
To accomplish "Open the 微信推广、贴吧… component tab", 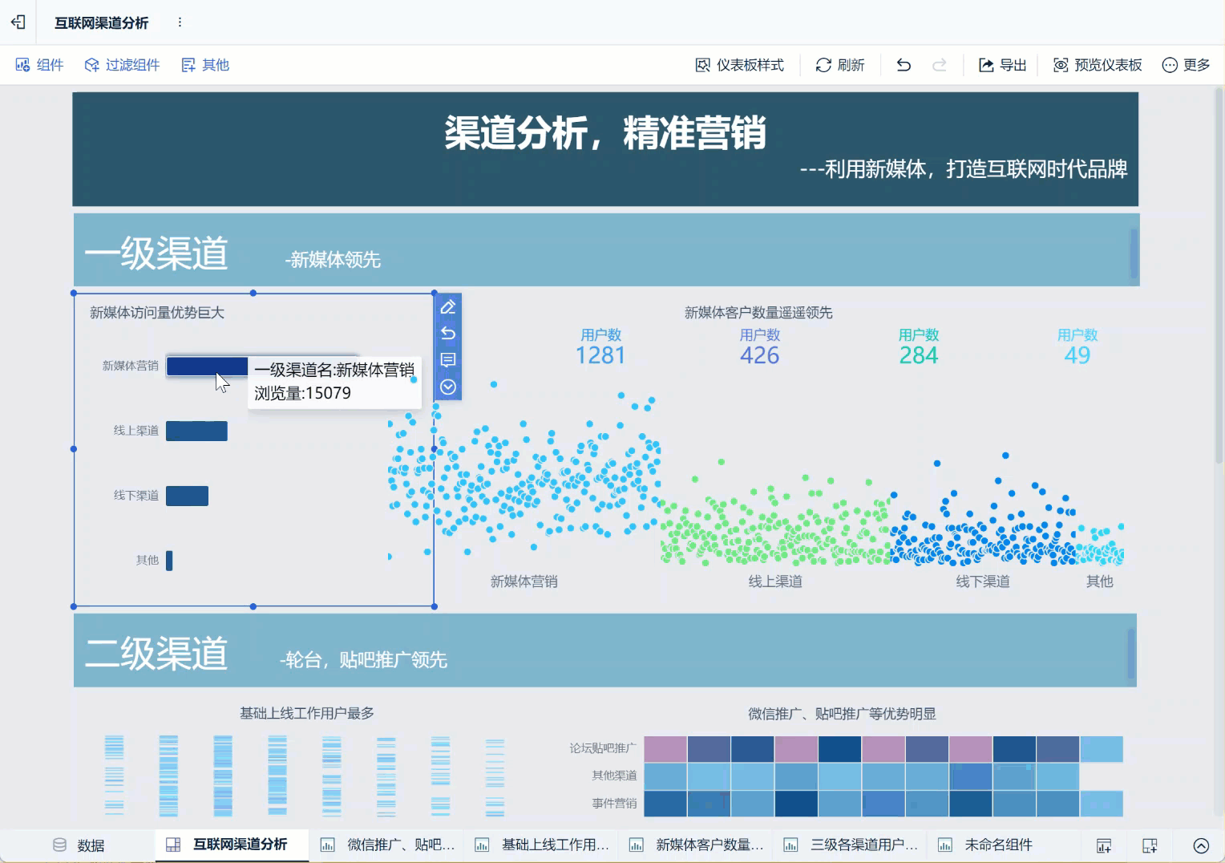I will 388,845.
